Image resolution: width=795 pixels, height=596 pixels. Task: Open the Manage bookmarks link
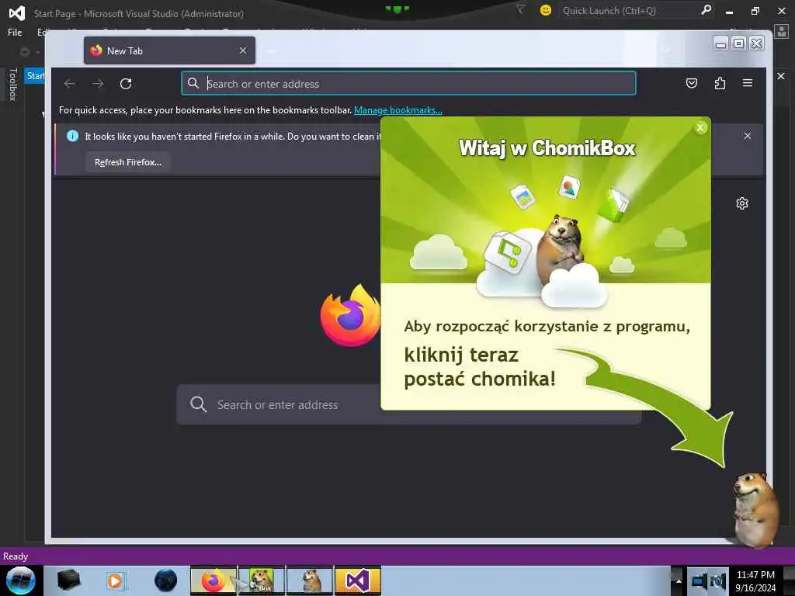[398, 110]
